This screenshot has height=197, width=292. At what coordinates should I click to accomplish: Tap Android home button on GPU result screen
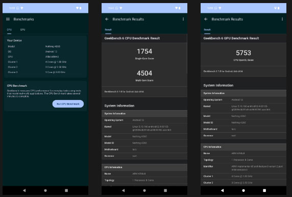244,190
